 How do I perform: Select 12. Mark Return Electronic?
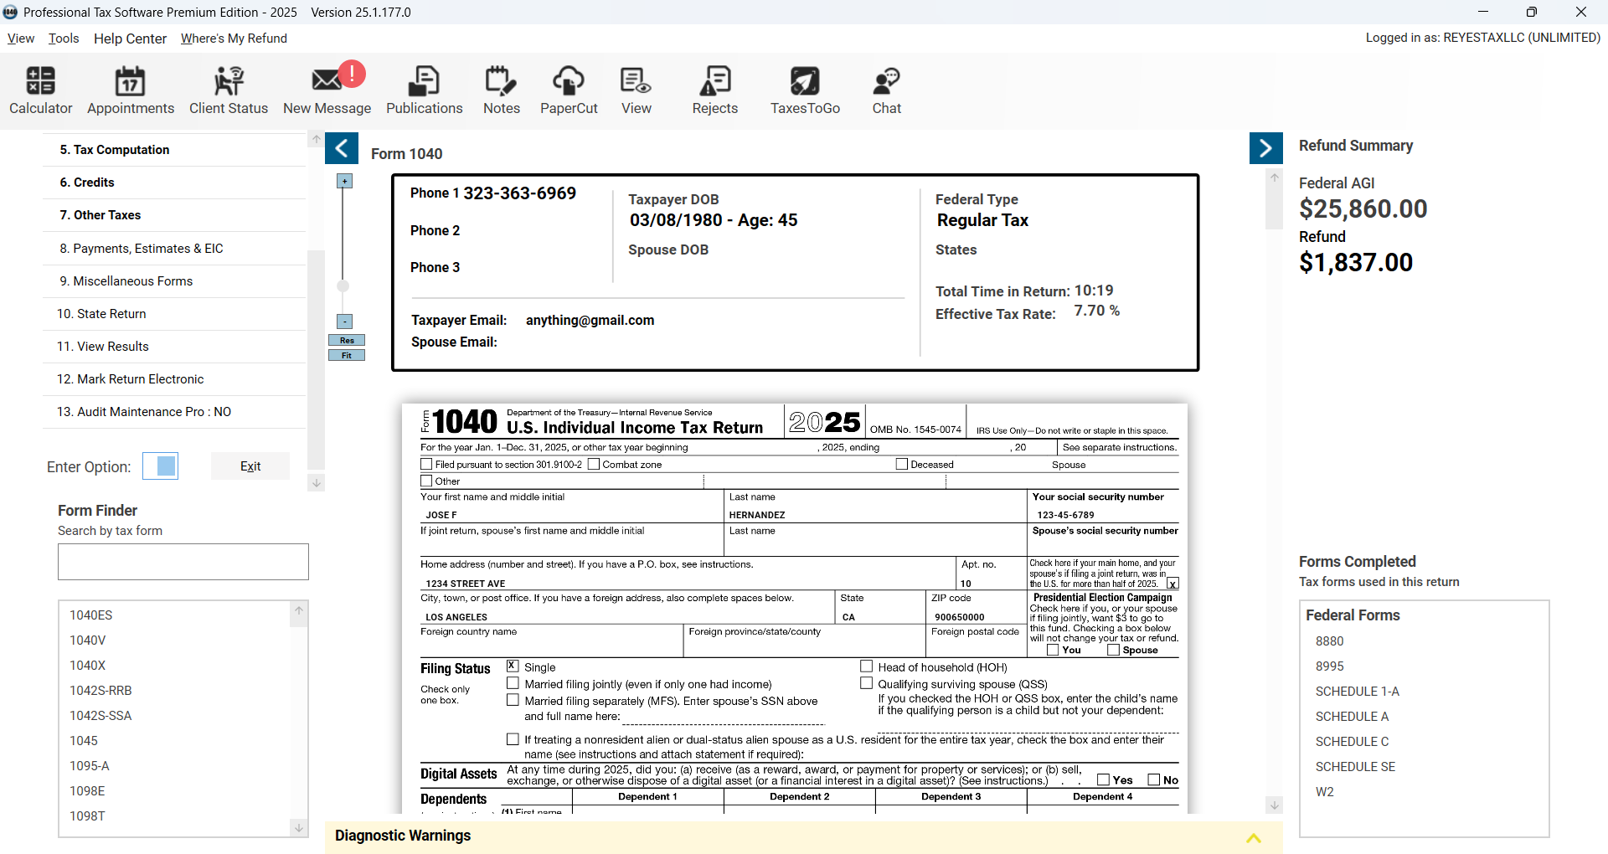(x=174, y=379)
